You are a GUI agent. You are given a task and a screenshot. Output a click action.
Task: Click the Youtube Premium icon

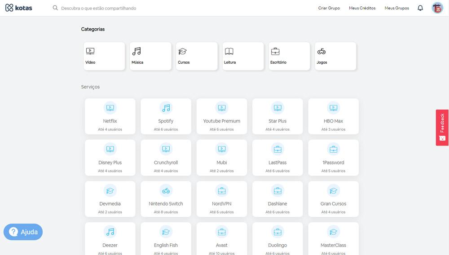(x=222, y=108)
